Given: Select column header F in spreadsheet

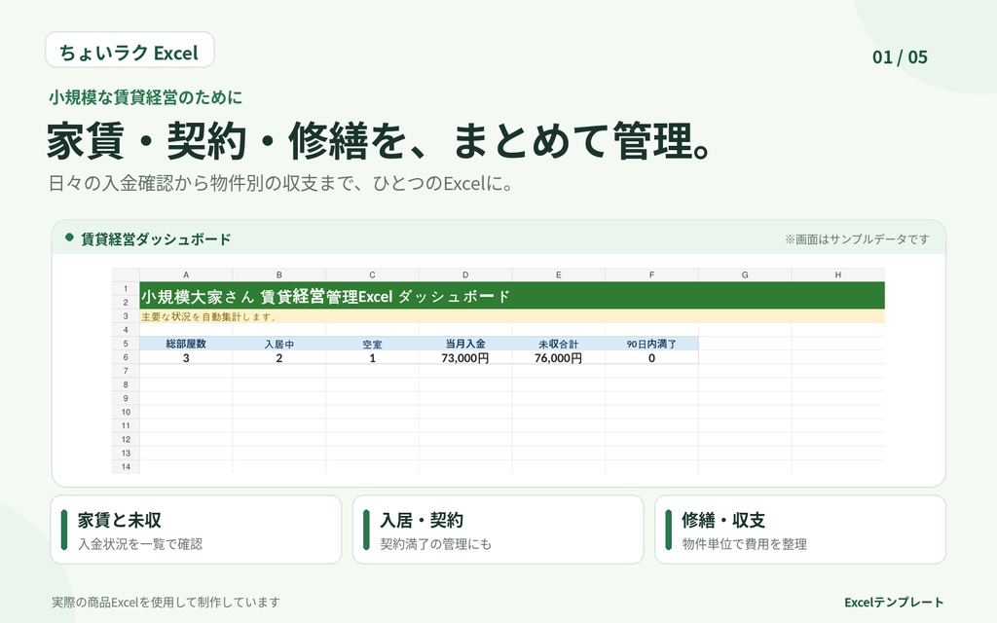Looking at the screenshot, I should point(651,275).
